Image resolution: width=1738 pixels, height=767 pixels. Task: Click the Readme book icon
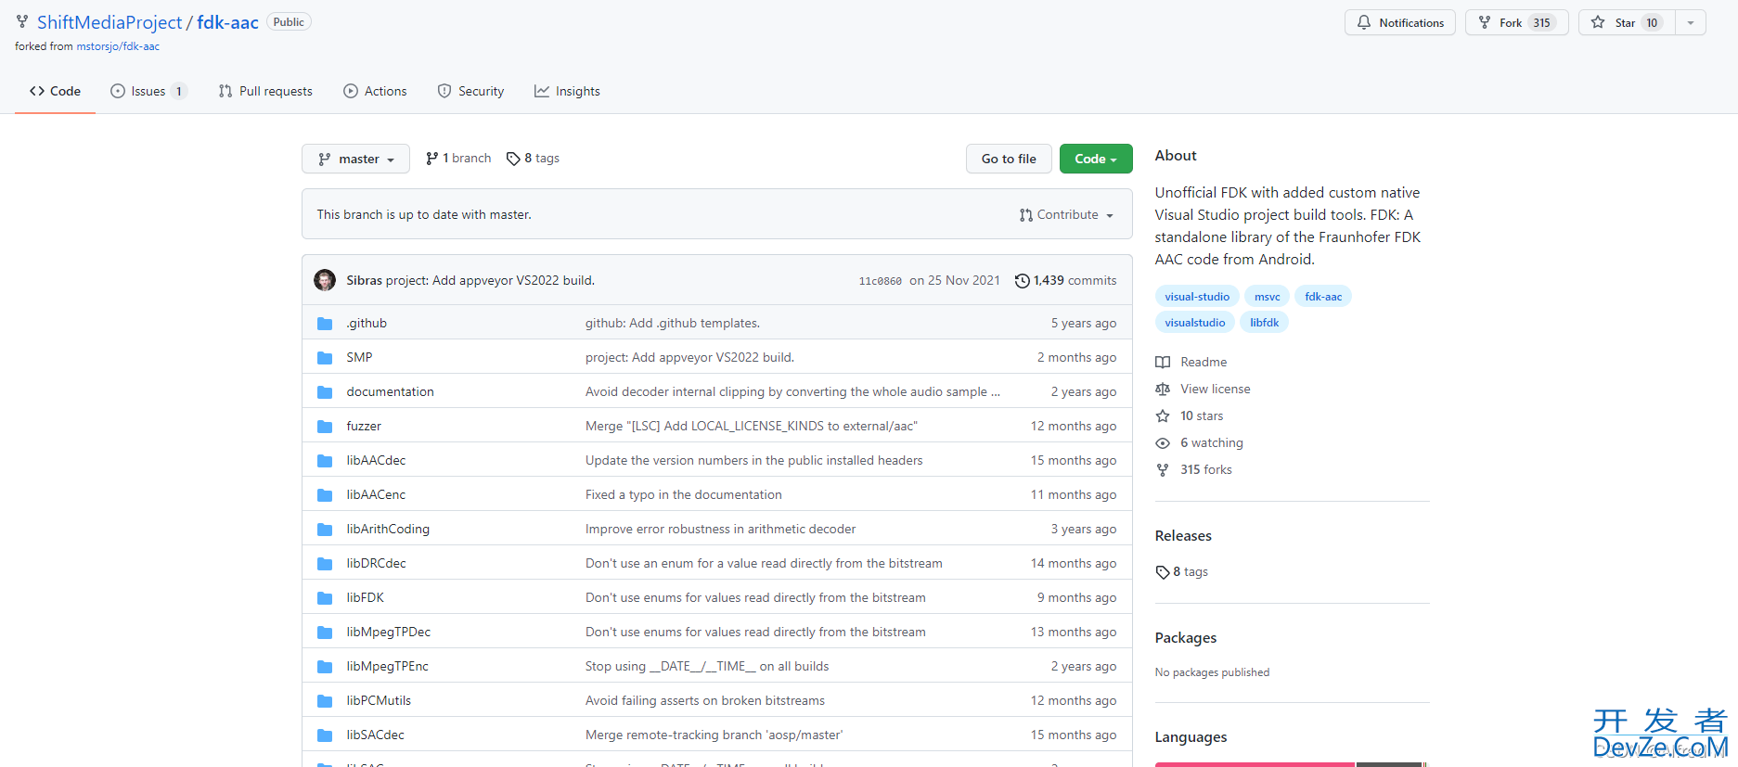1163,363
